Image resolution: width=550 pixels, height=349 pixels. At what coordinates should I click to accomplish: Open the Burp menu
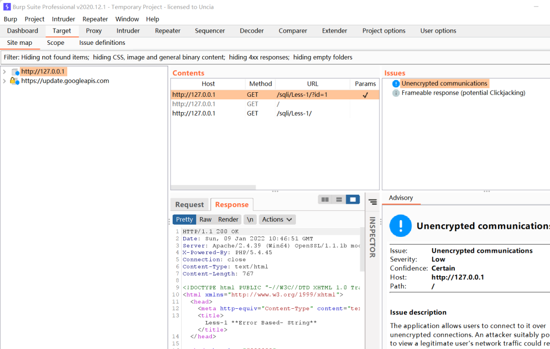[11, 19]
